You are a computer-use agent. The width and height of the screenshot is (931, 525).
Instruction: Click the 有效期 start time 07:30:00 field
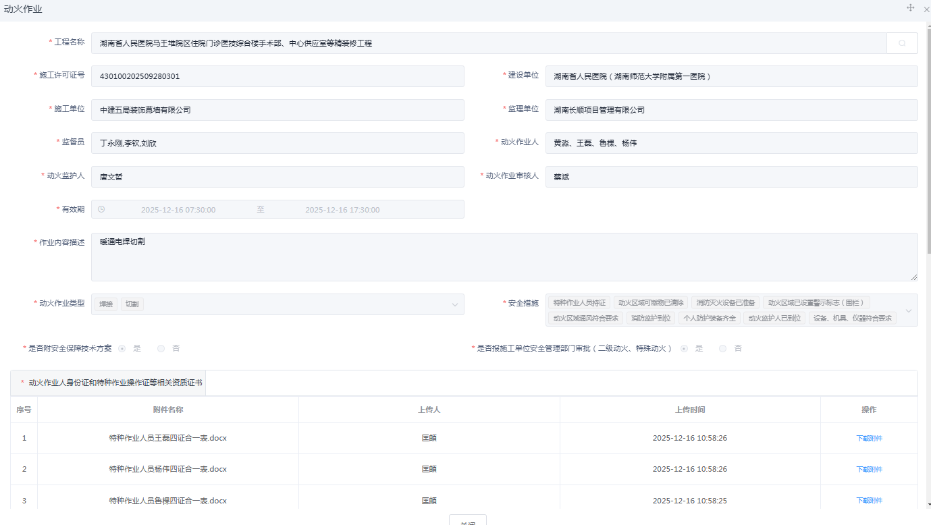click(x=178, y=210)
